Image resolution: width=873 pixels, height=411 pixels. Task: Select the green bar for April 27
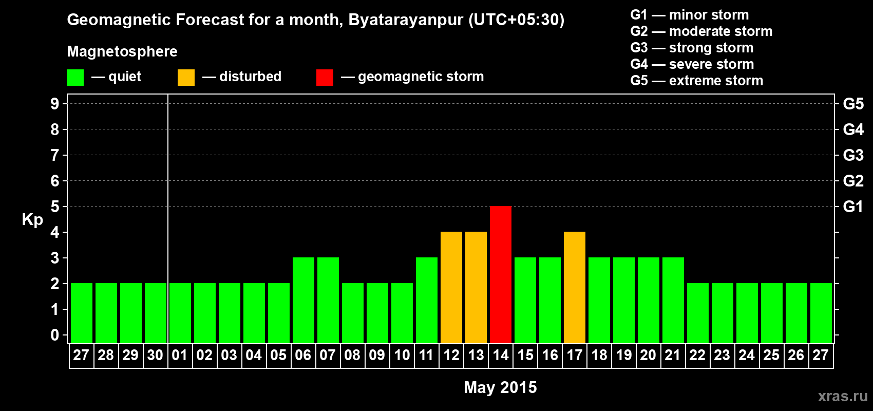tap(82, 313)
